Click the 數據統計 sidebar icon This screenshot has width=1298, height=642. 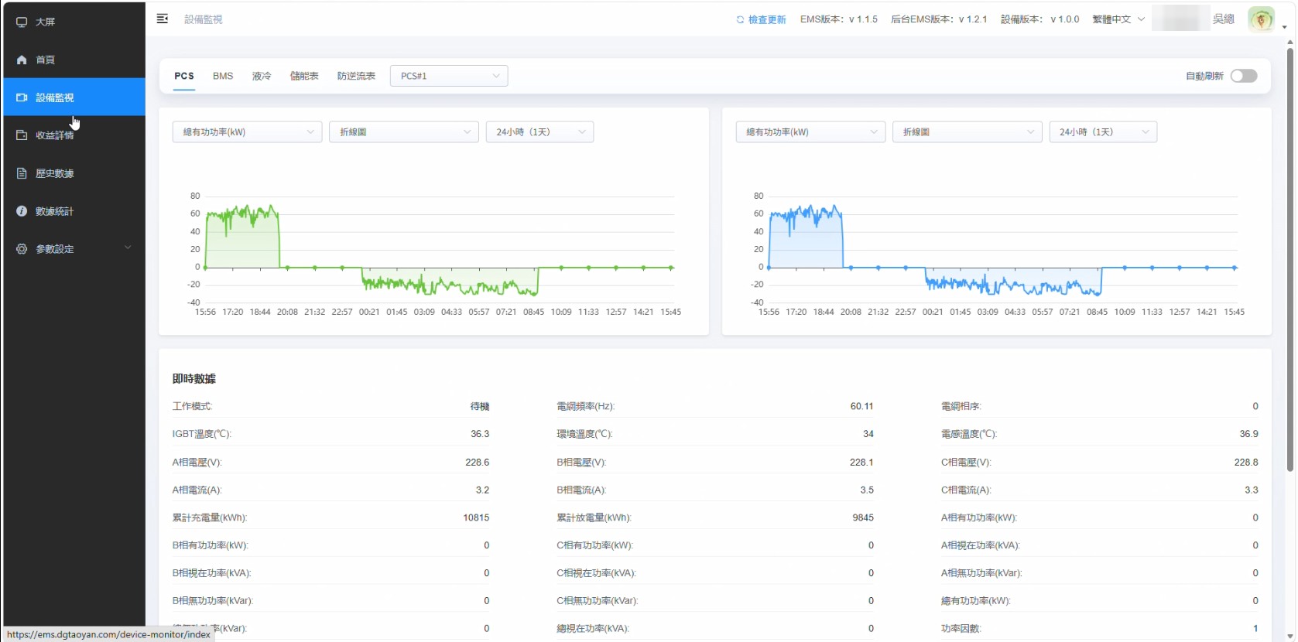22,211
